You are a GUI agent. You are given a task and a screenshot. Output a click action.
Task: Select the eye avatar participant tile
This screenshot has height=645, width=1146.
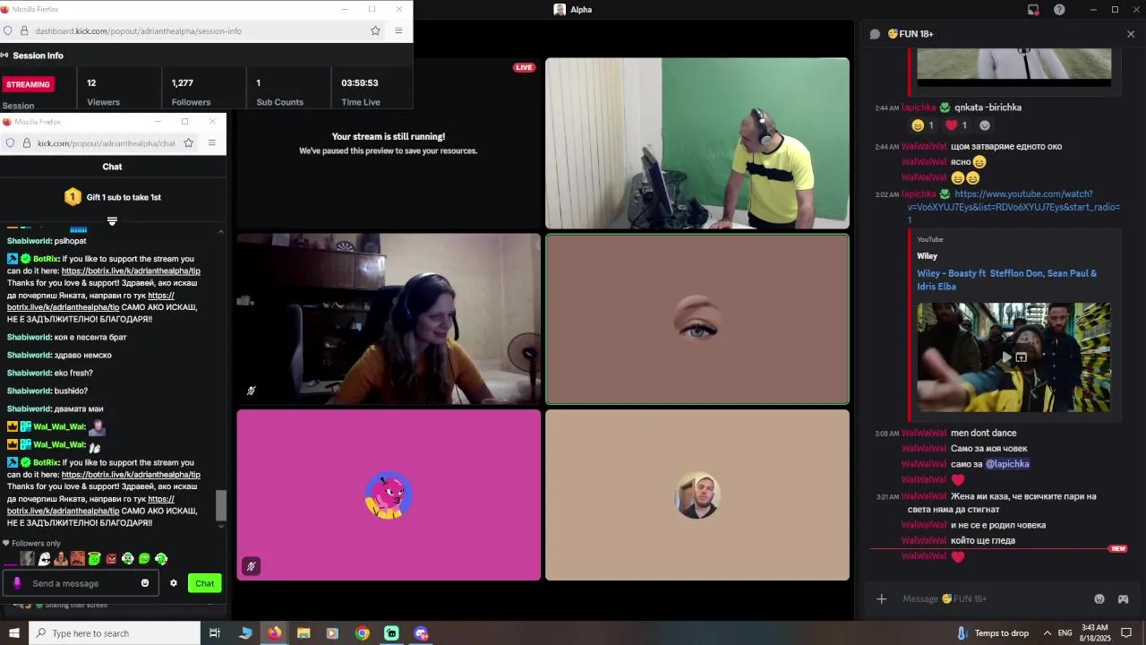point(697,319)
